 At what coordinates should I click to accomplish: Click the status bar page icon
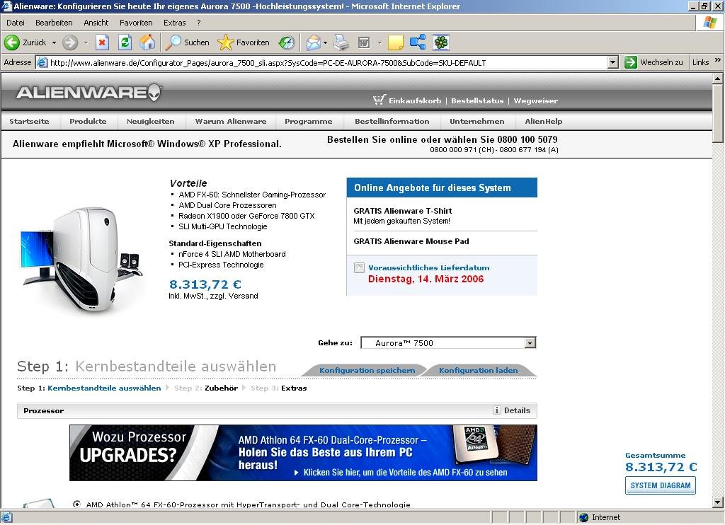tap(7, 517)
